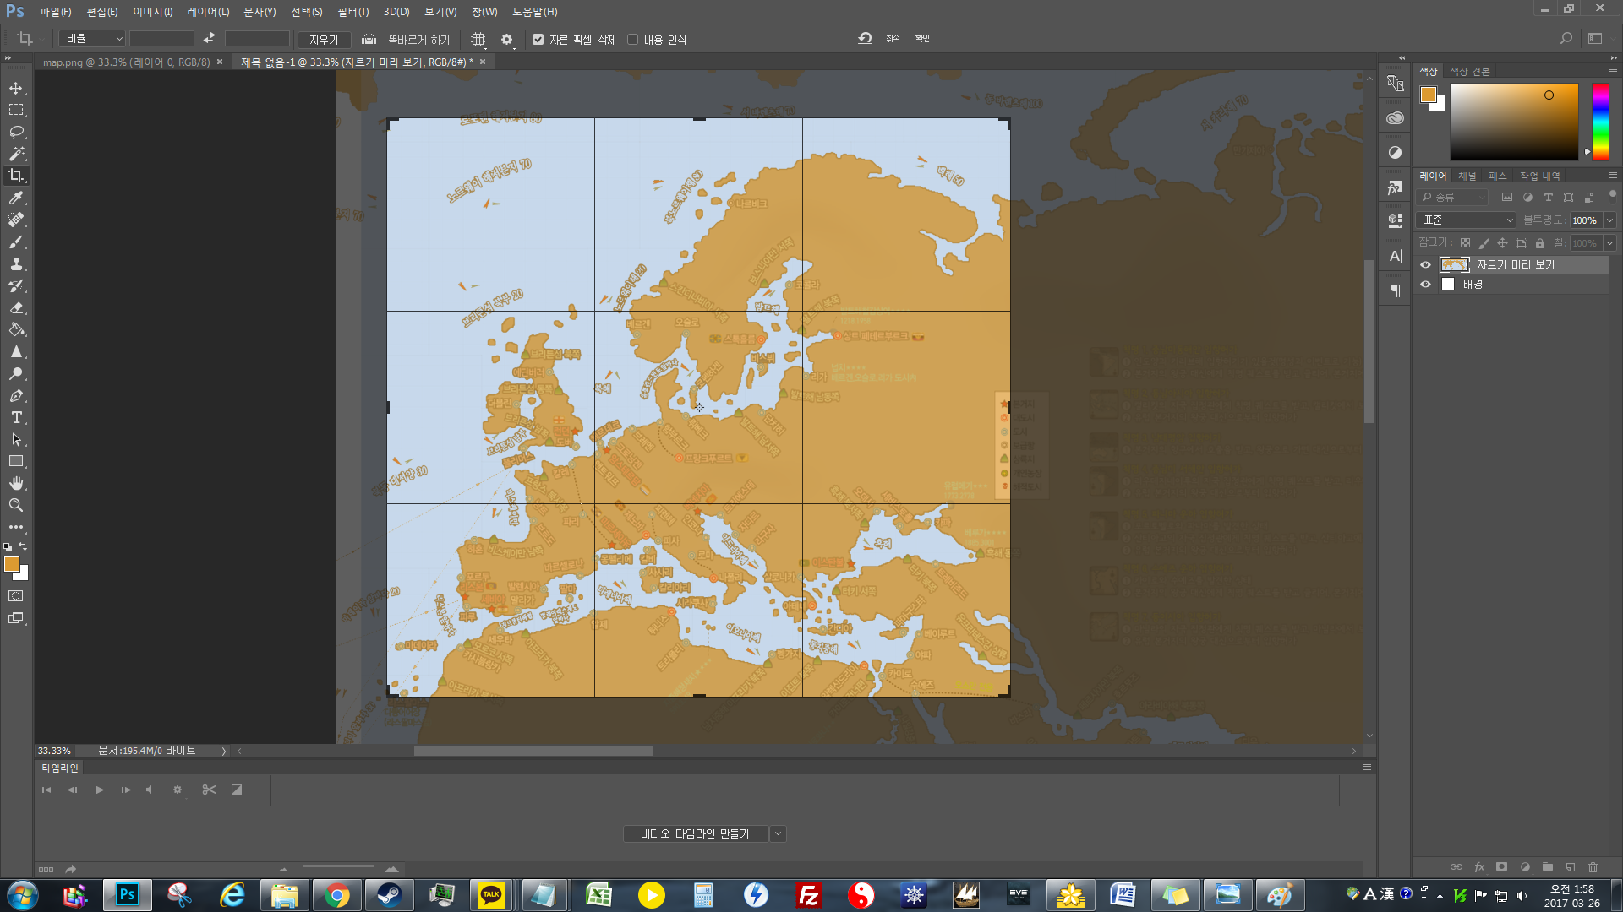Select the Zoom tool

(x=16, y=505)
